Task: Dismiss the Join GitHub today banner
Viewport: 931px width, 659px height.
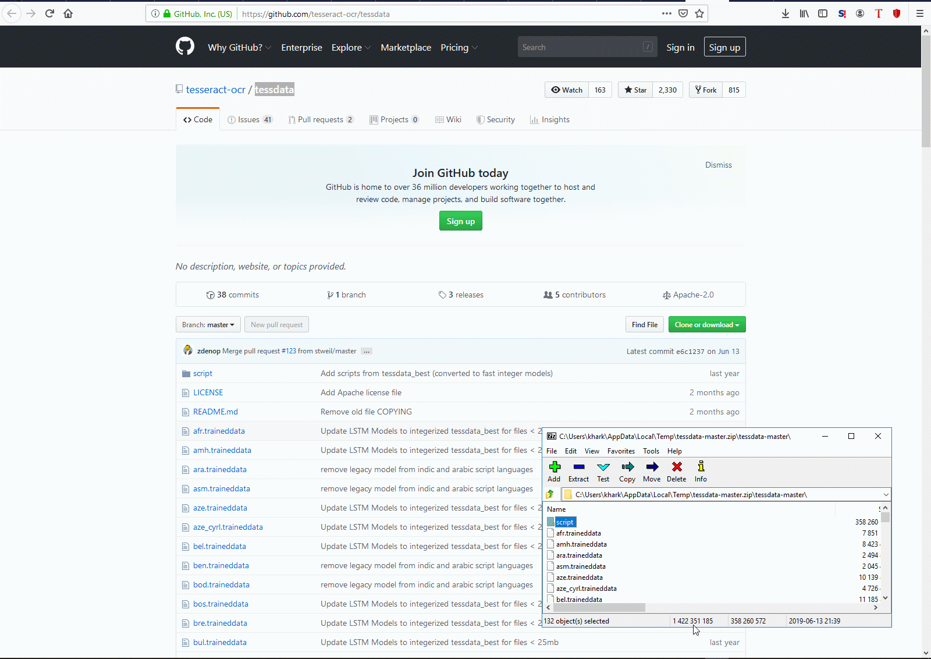Action: (x=719, y=165)
